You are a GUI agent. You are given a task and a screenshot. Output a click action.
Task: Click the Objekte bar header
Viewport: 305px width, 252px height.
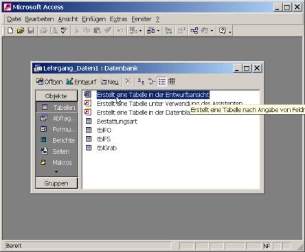click(x=56, y=96)
